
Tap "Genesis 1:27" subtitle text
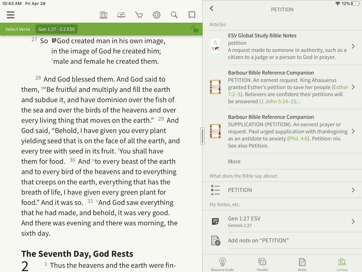(x=240, y=225)
